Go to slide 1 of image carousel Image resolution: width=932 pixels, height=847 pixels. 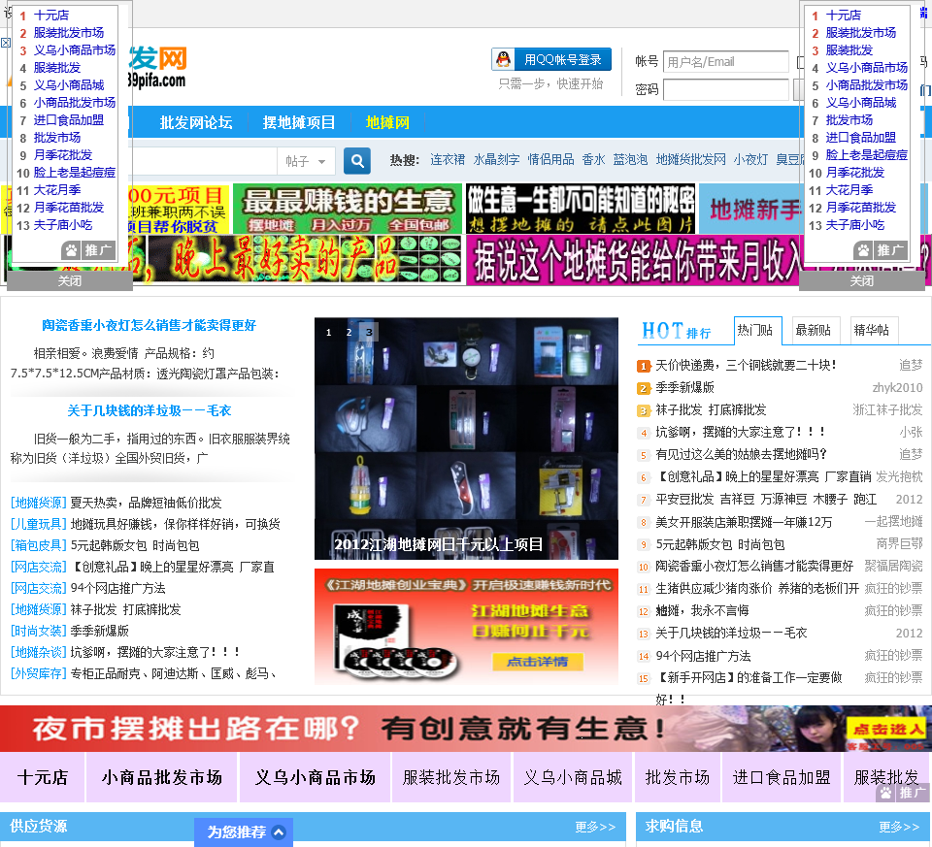tap(328, 333)
